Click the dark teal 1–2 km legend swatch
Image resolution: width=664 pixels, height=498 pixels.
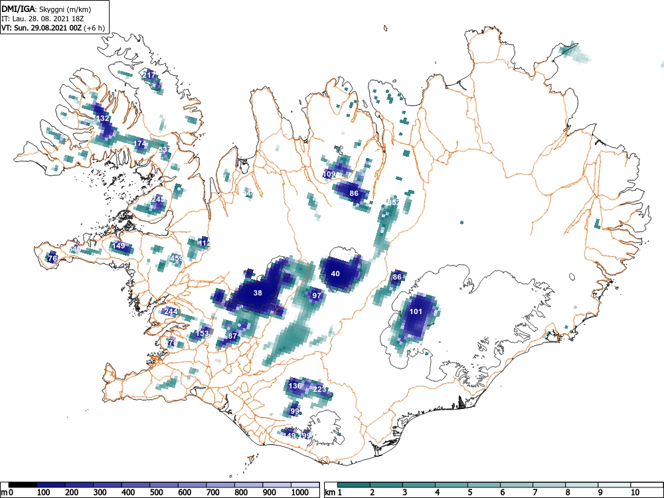354,485
